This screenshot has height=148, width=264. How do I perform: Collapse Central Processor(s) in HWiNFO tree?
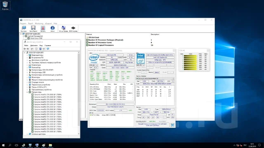[x=24, y=36]
